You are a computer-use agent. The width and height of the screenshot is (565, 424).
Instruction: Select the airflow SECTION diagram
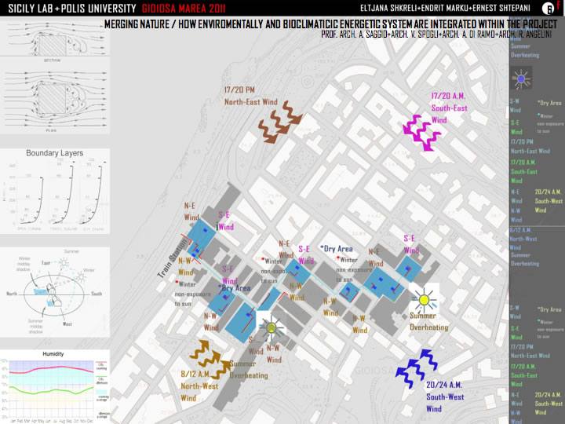click(54, 42)
